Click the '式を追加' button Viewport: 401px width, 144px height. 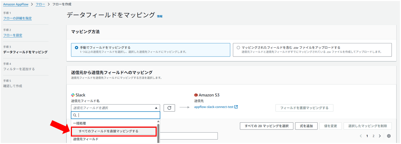click(x=306, y=126)
